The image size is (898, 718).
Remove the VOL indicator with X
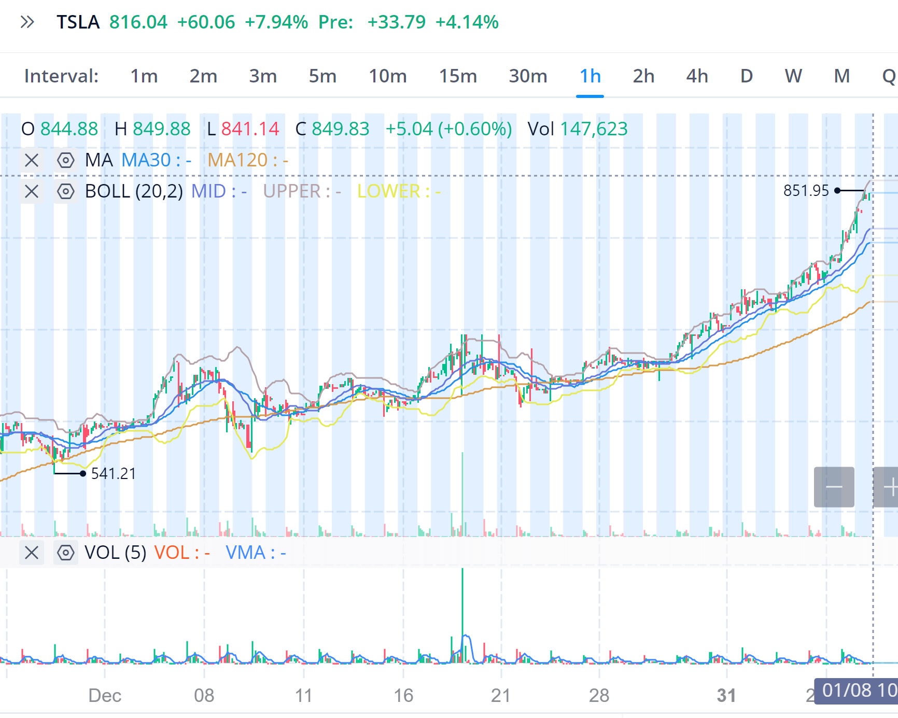tap(32, 553)
